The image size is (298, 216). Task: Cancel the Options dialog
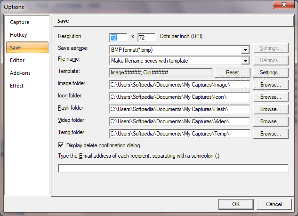click(274, 204)
